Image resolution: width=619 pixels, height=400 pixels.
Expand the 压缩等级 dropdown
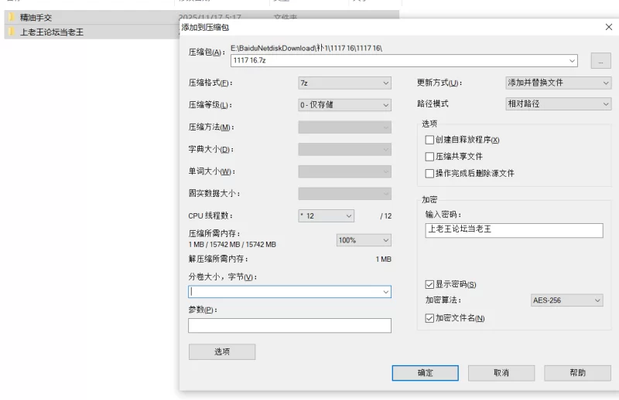point(344,105)
